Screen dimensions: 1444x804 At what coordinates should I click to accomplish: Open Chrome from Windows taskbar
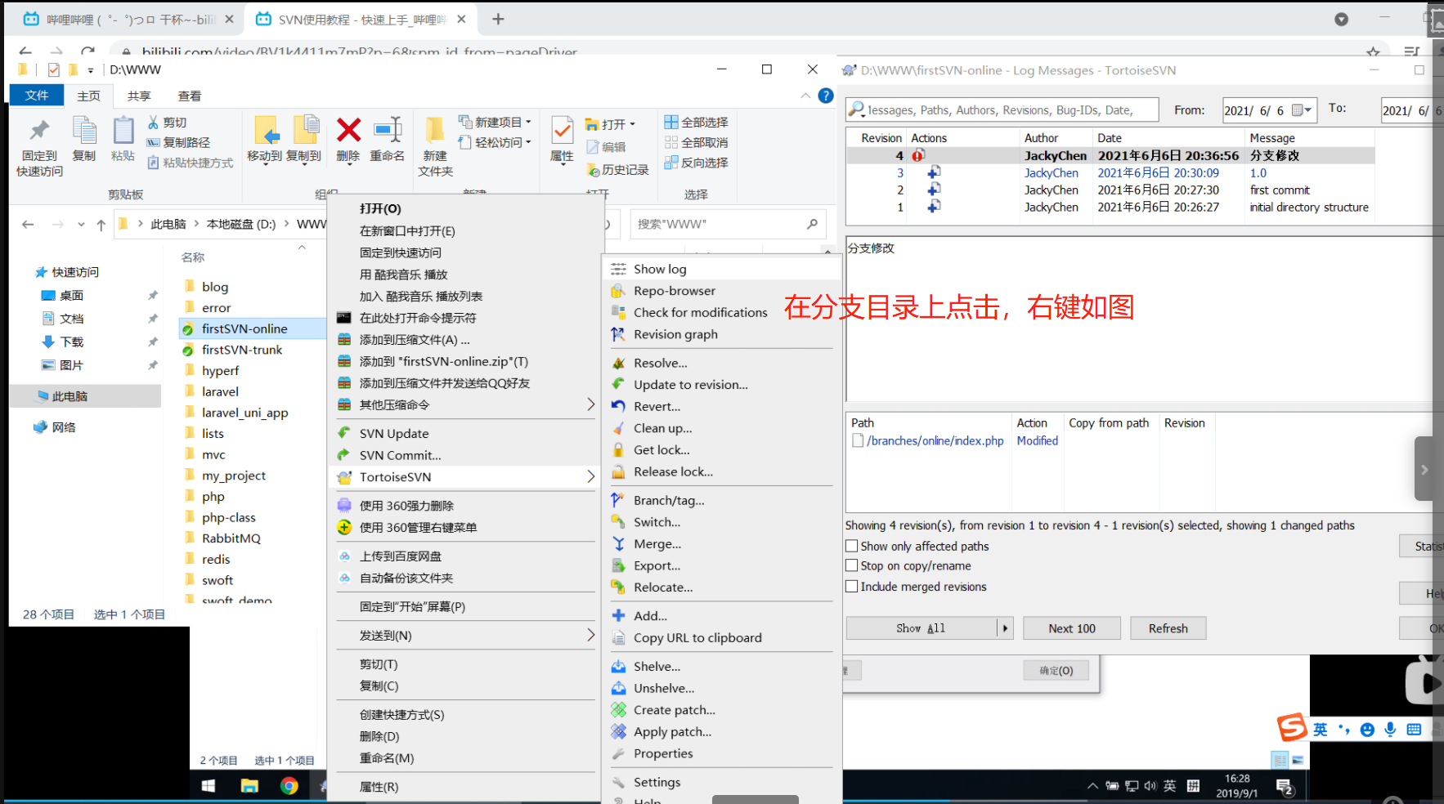tap(289, 786)
